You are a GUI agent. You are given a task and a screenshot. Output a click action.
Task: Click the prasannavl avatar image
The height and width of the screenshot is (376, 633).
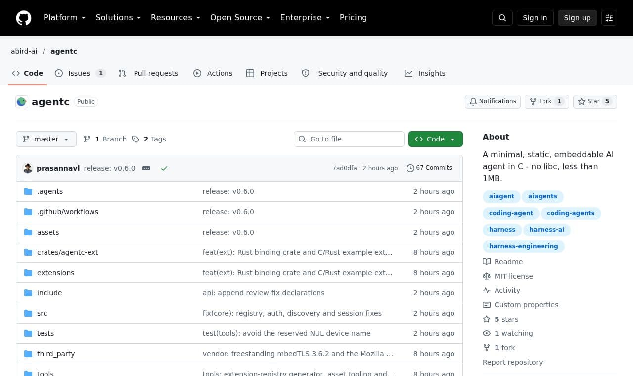[28, 168]
